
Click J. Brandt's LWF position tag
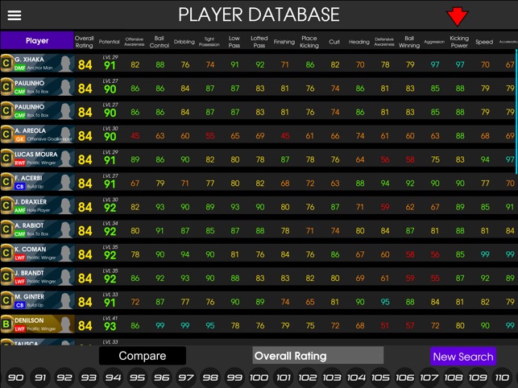click(x=20, y=282)
